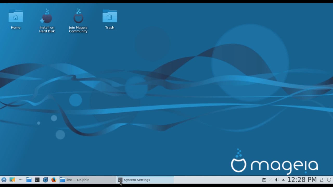Image resolution: width=333 pixels, height=187 pixels.
Task: Open the three-dots pager widget in panel
Action: 20,180
